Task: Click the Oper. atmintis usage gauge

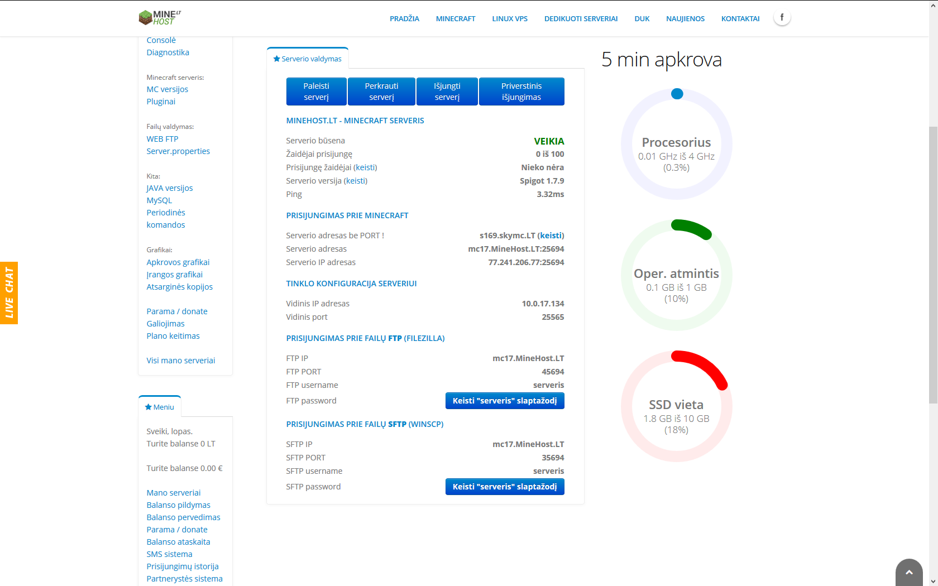Action: 677,275
